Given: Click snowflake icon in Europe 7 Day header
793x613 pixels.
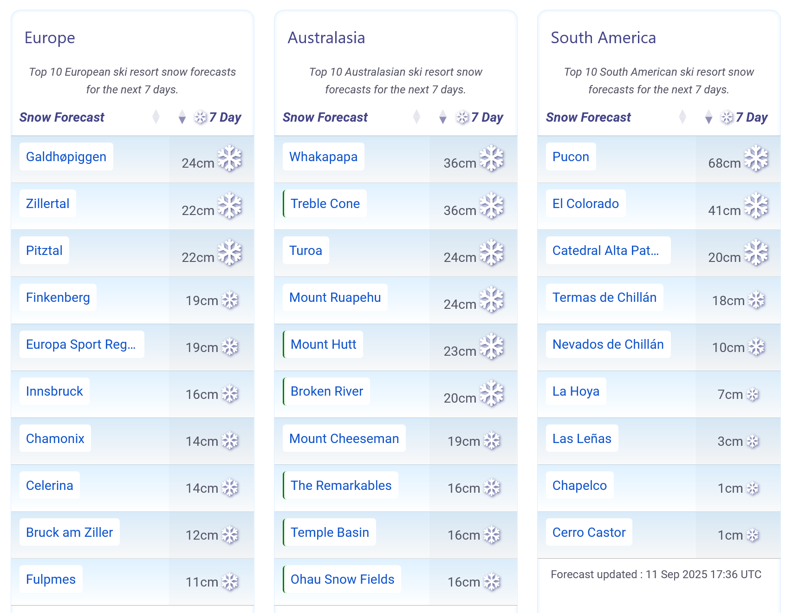Looking at the screenshot, I should tap(200, 117).
